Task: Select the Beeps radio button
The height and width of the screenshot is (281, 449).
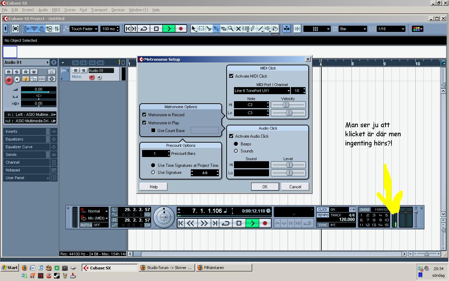Action: point(236,144)
